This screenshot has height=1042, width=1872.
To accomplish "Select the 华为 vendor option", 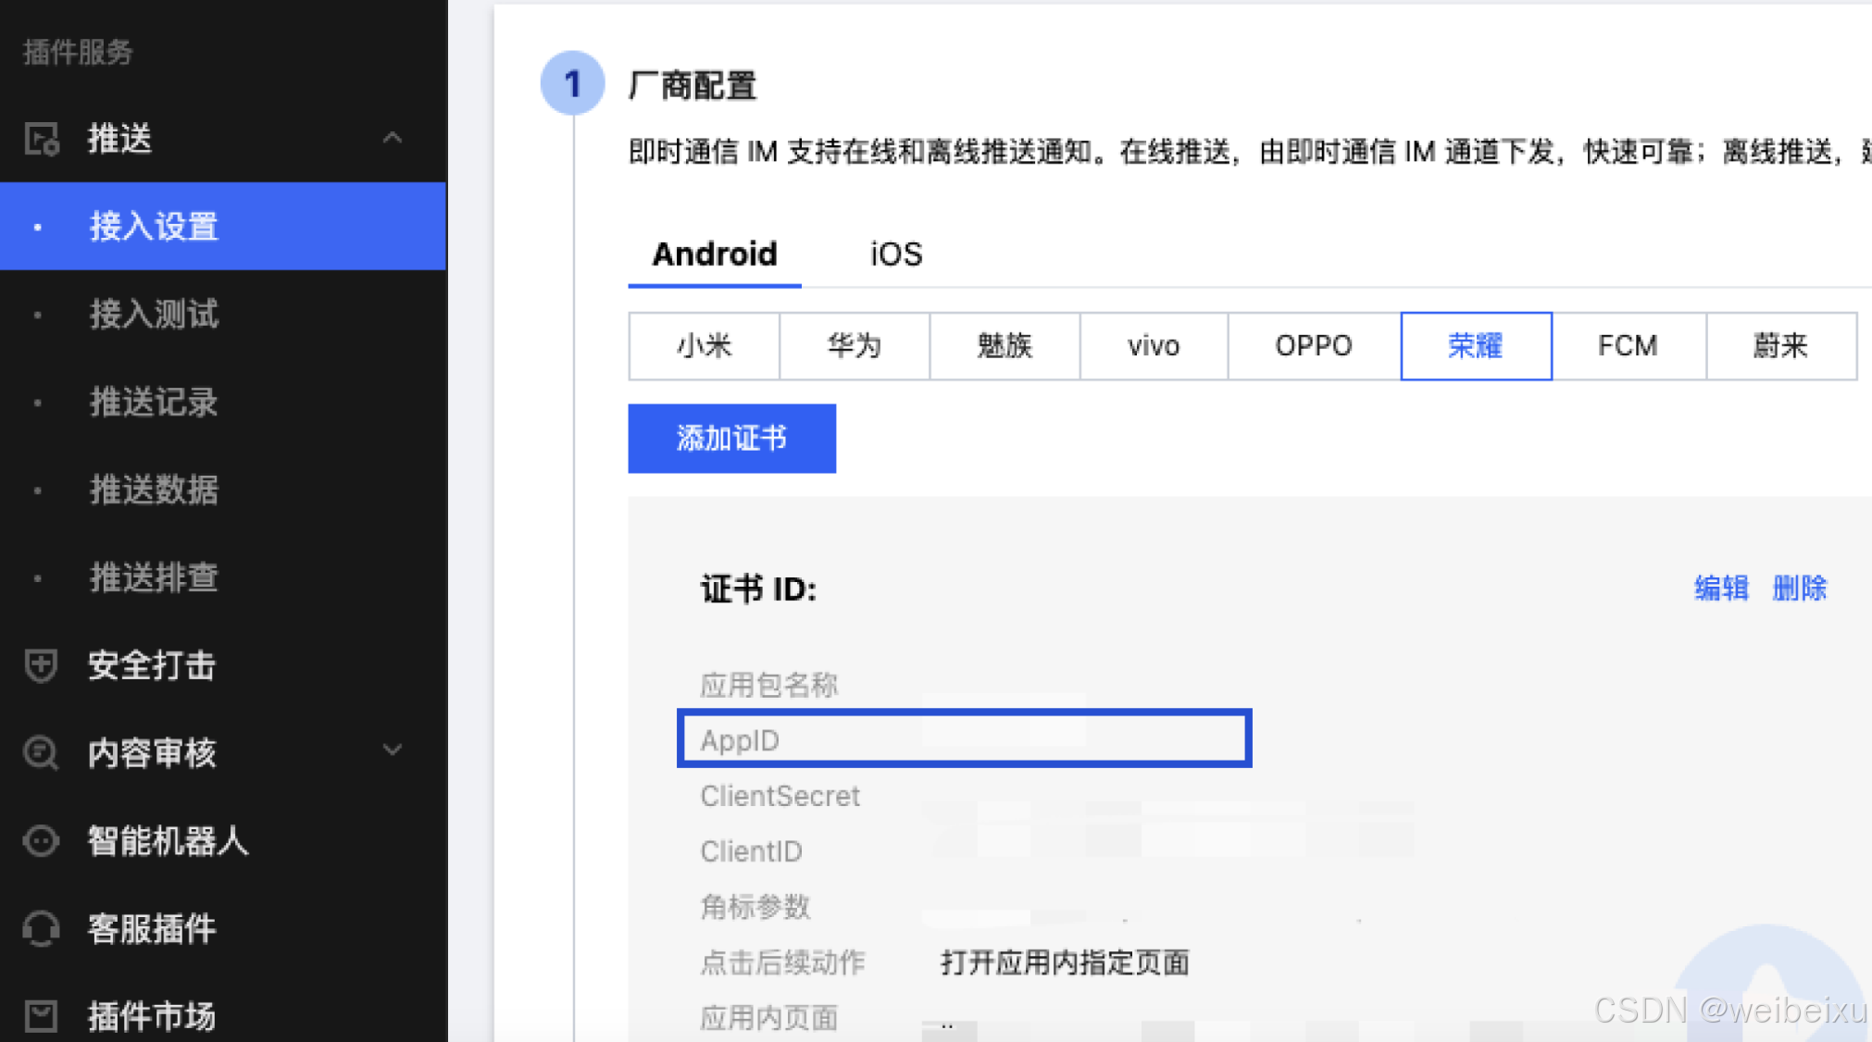I will pyautogui.click(x=854, y=346).
